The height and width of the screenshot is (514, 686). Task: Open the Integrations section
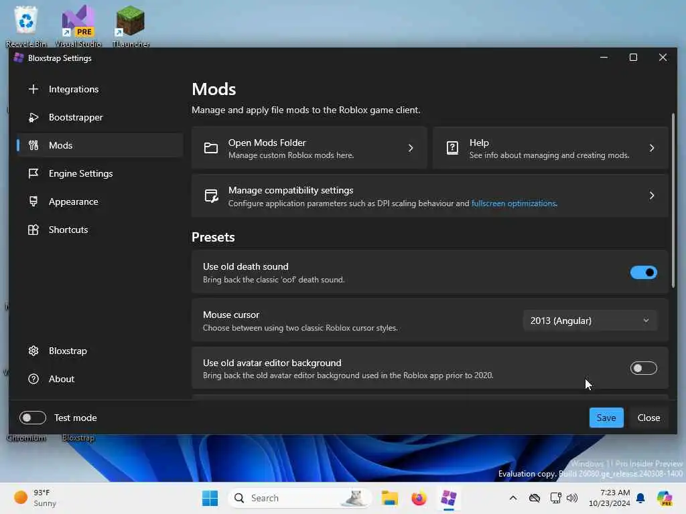point(100,89)
